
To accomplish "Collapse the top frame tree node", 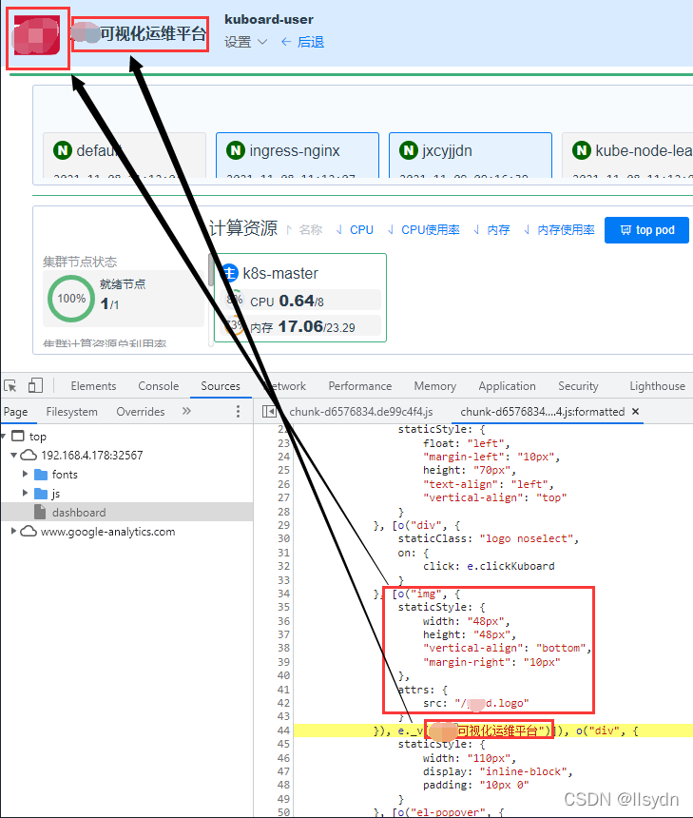I will pos(4,436).
